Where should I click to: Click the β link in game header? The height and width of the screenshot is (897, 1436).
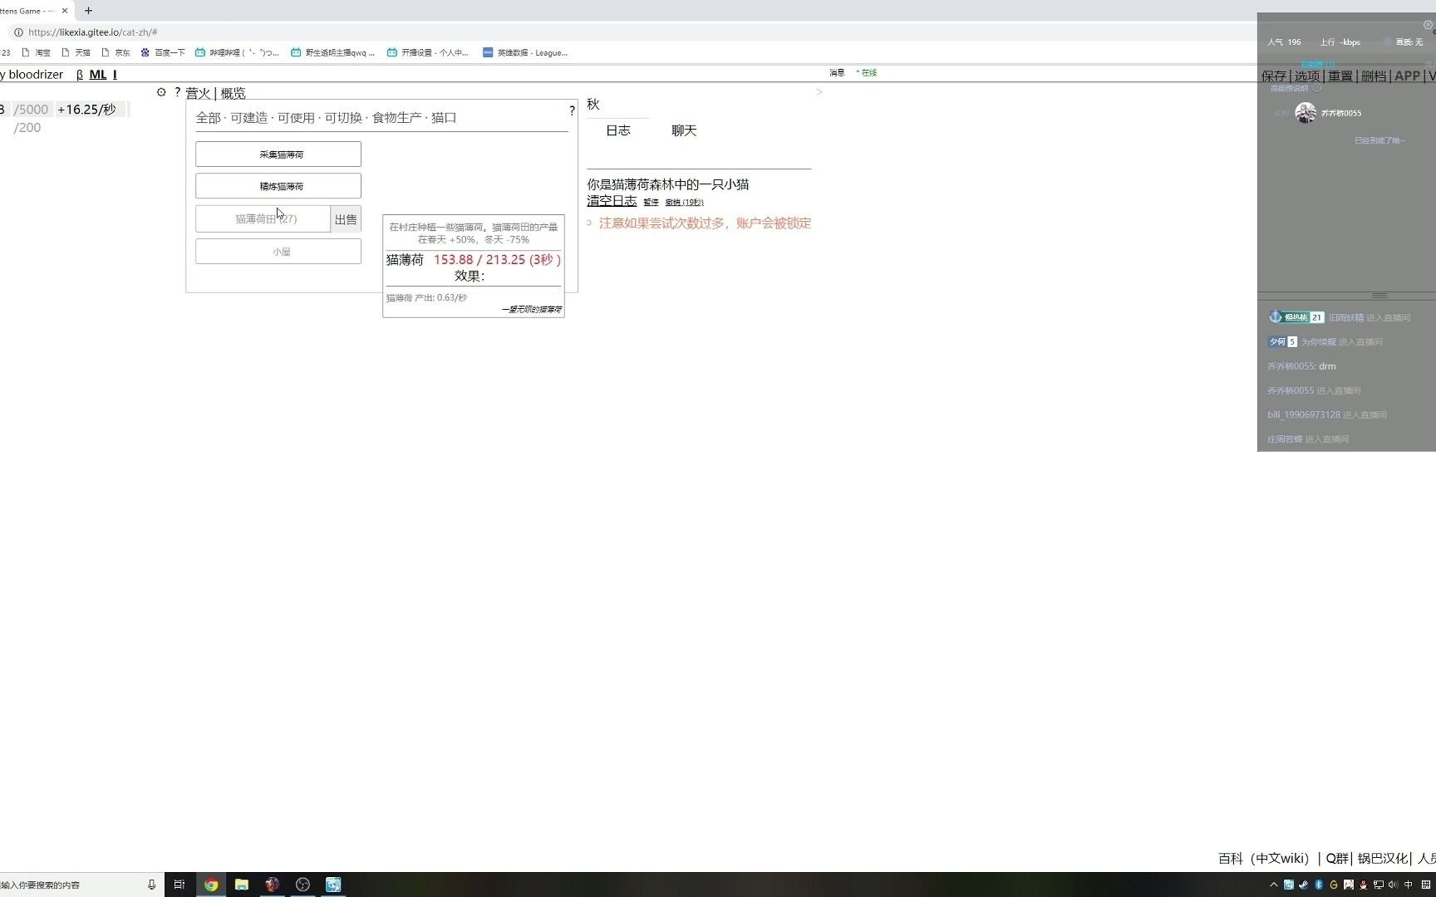[80, 75]
